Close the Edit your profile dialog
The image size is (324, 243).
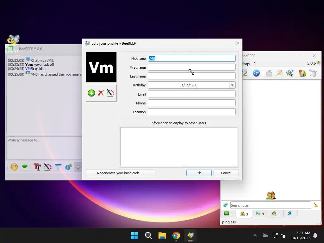[238, 43]
